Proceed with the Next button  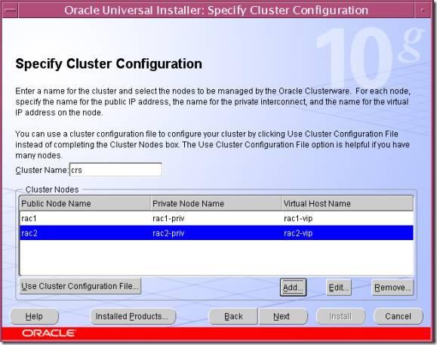[x=282, y=316]
